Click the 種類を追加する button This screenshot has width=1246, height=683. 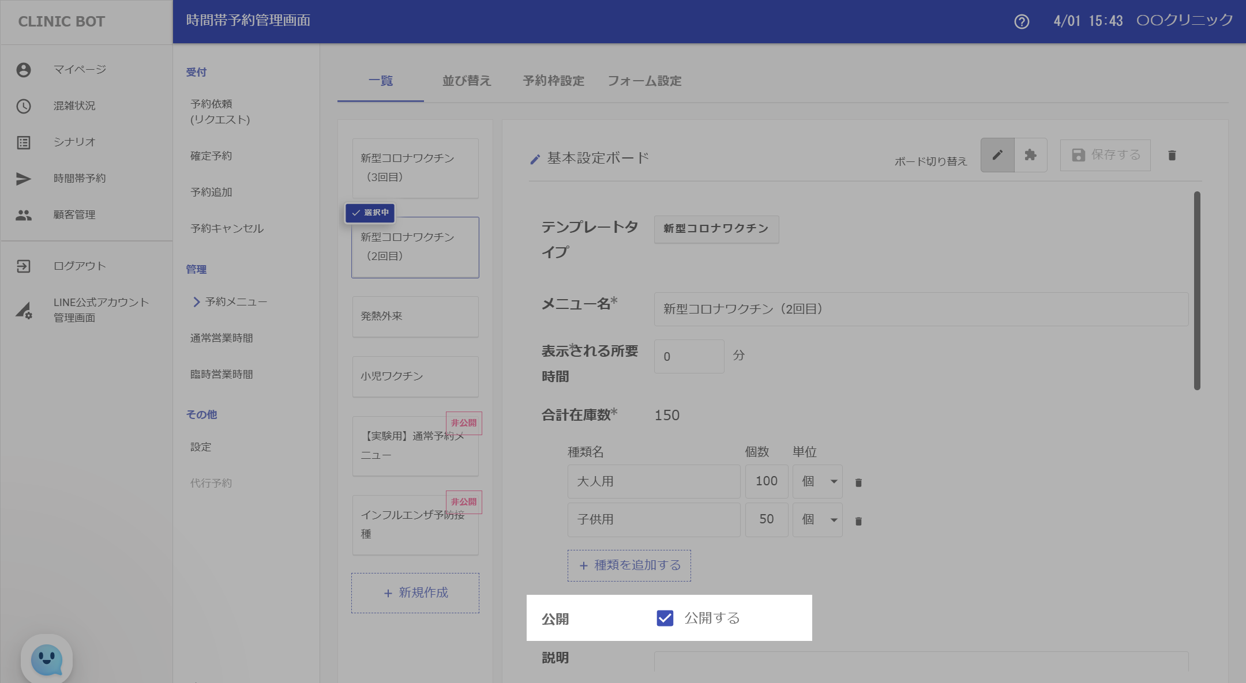pos(629,565)
